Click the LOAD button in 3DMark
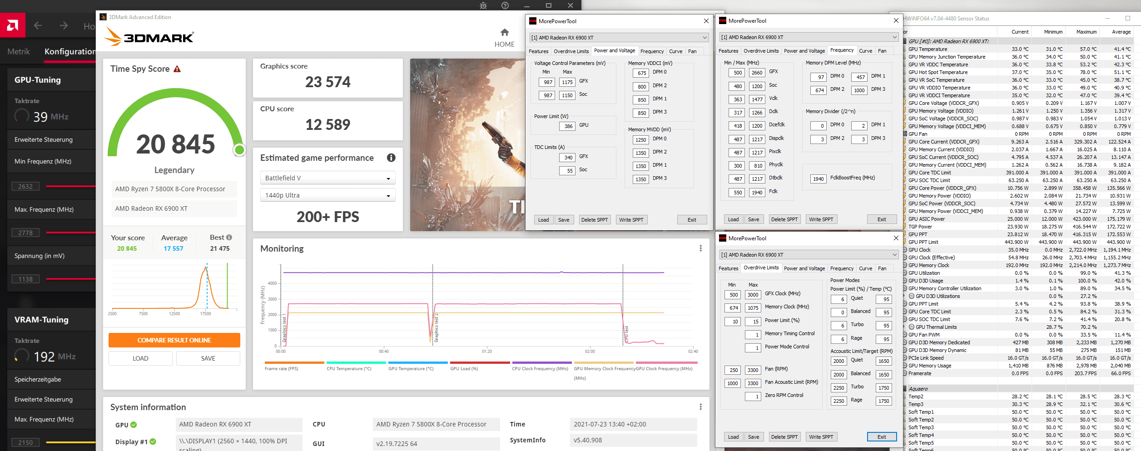 140,358
